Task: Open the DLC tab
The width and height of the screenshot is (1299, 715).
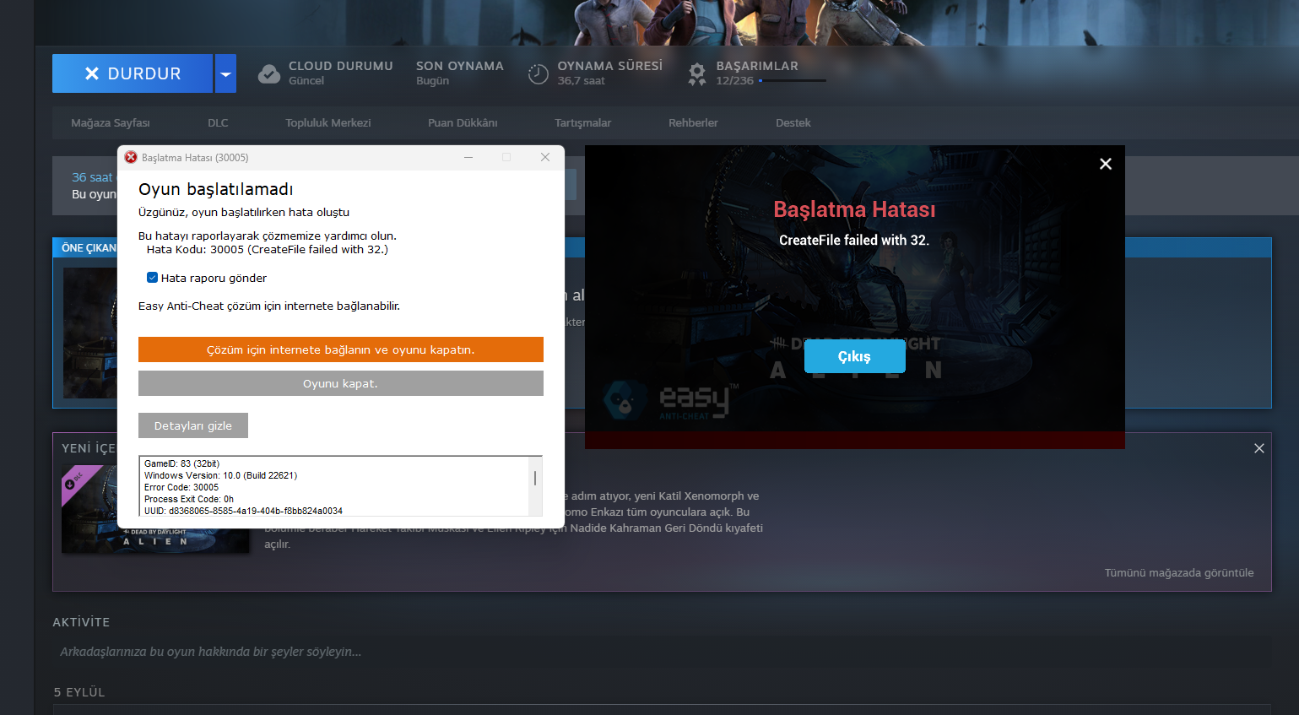Action: (x=218, y=123)
